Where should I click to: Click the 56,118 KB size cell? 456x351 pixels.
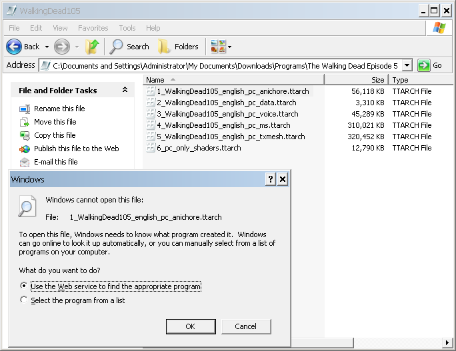[368, 91]
